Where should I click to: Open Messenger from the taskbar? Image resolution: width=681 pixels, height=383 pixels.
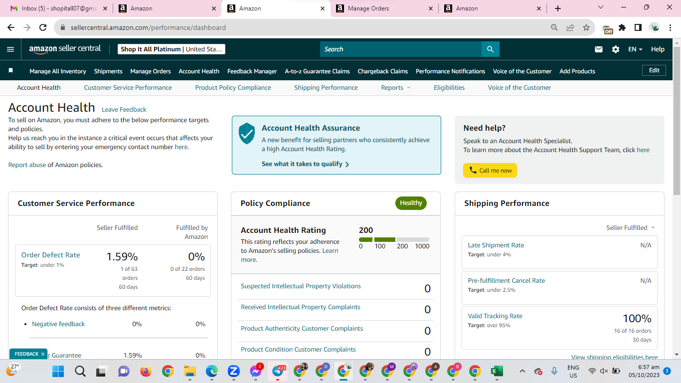[x=256, y=371]
